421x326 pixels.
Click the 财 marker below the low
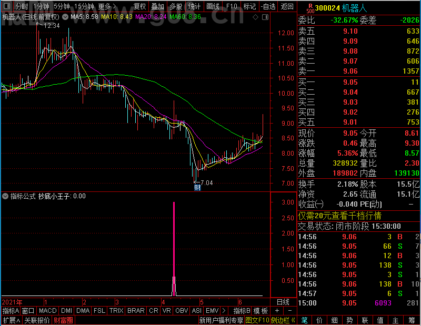point(197,188)
